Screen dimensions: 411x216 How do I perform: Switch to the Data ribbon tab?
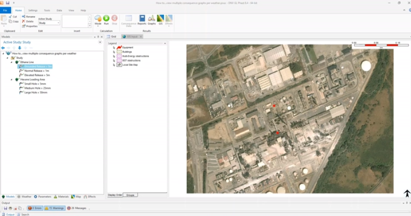[59, 11]
